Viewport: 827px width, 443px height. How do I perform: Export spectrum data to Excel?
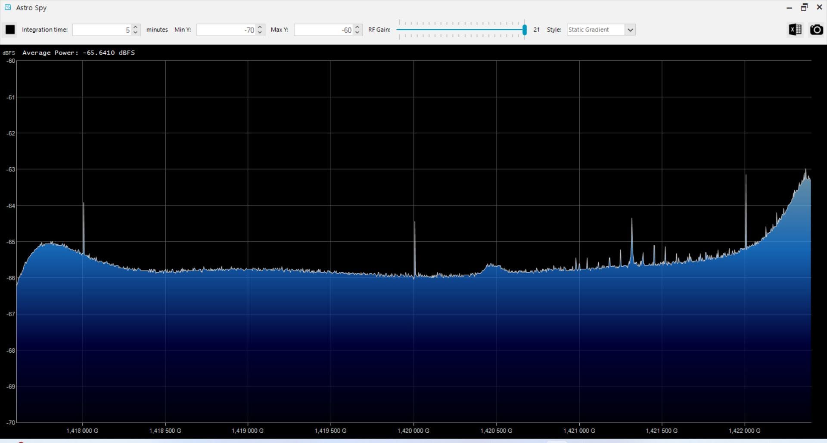(x=795, y=30)
